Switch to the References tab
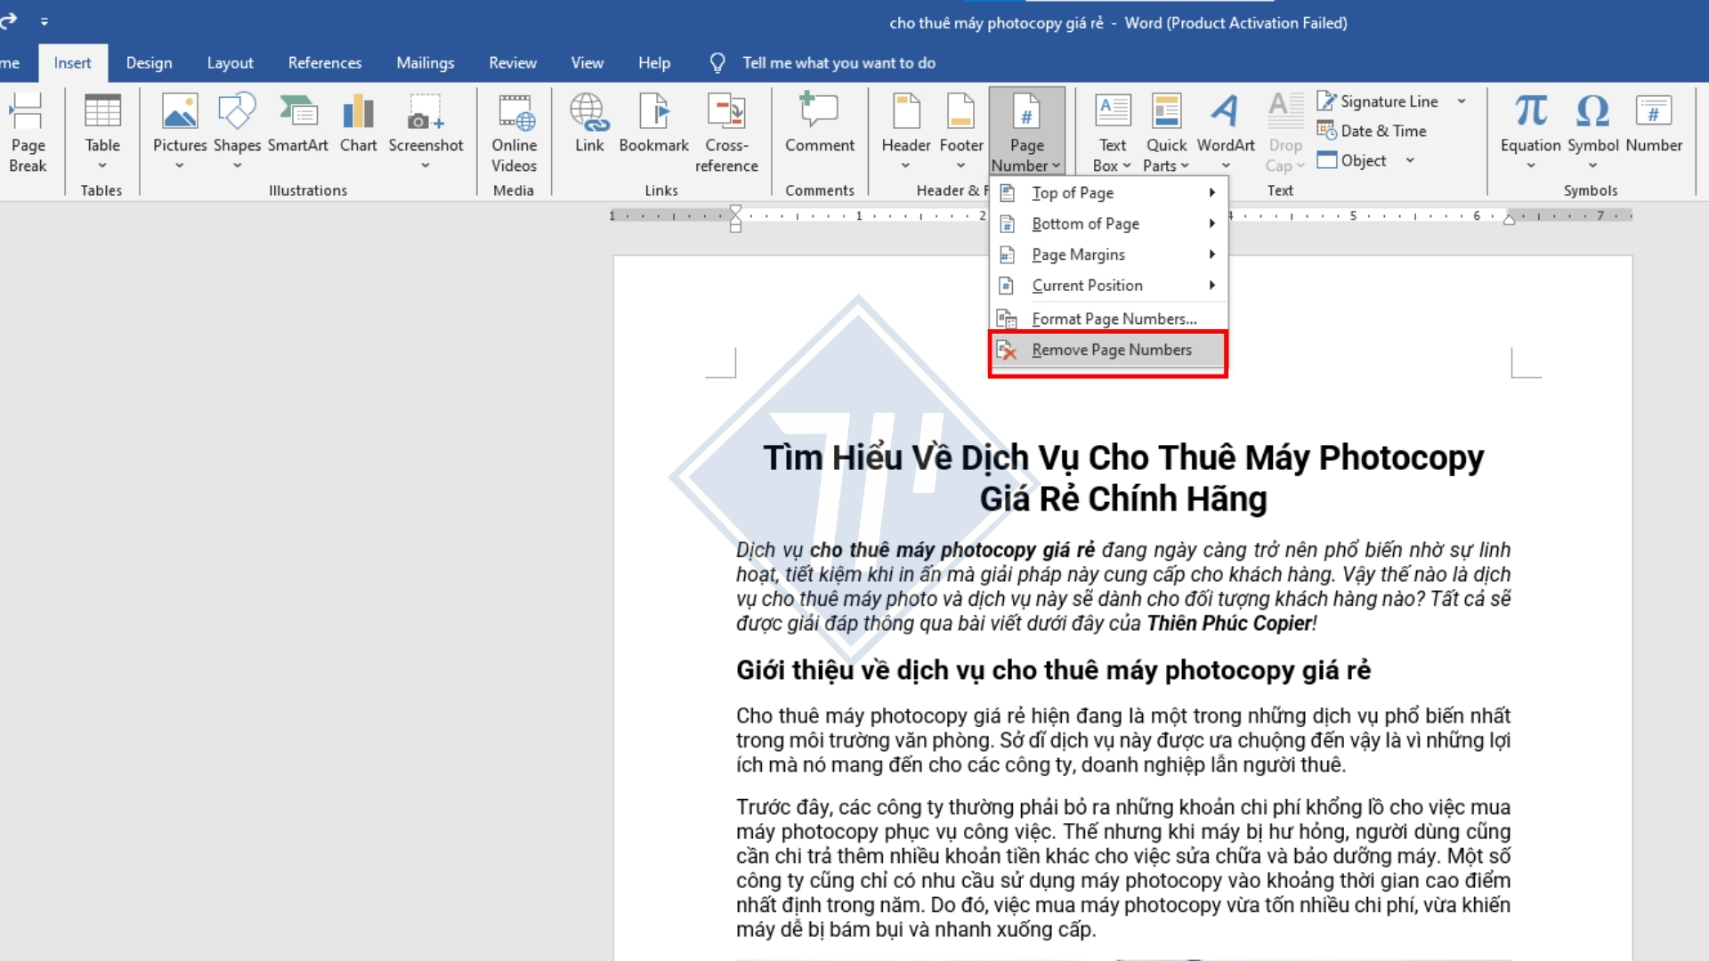The height and width of the screenshot is (961, 1709). [324, 62]
